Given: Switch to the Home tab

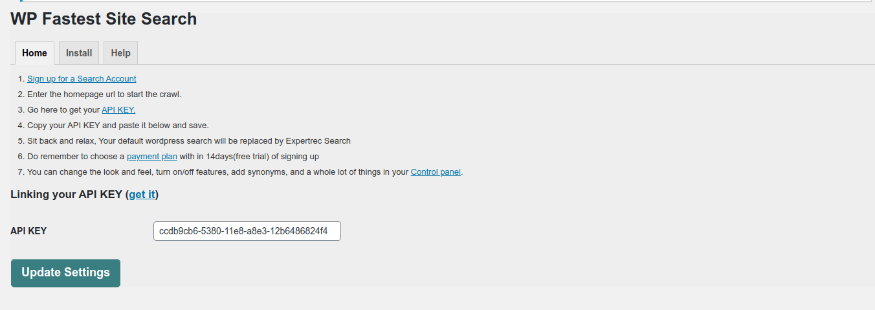Looking at the screenshot, I should coord(34,53).
